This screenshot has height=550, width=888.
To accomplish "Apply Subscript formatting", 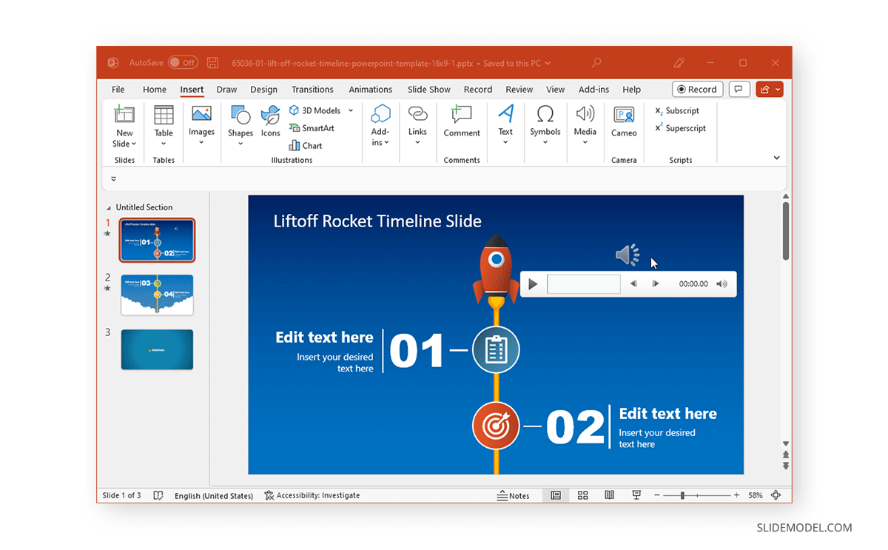I will [x=679, y=110].
